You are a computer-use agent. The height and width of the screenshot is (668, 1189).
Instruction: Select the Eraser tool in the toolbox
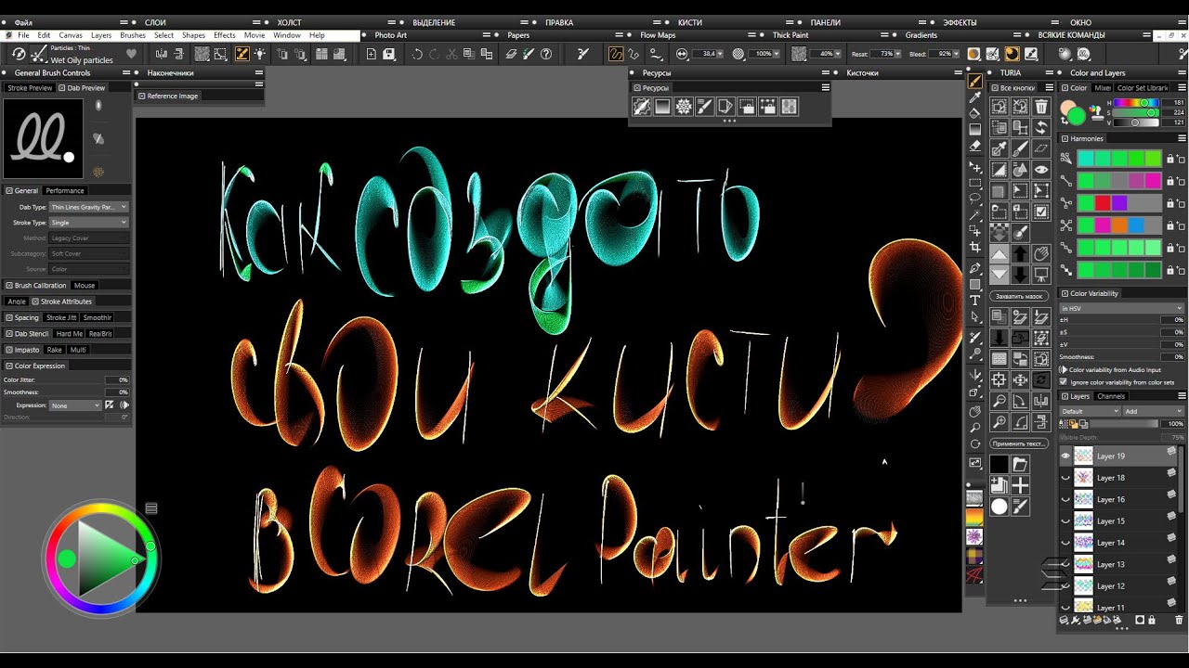(x=975, y=147)
